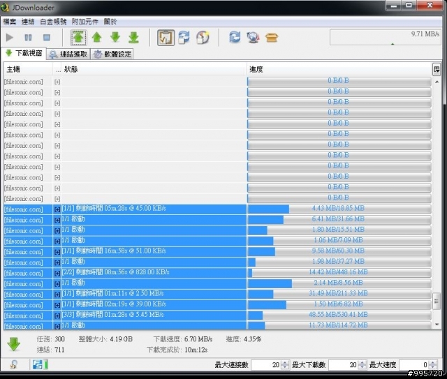Switch to the 下載視窗 tab
The image size is (447, 379).
point(24,53)
